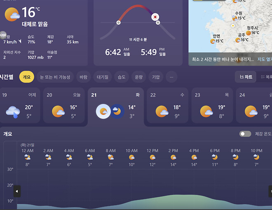Click the wind direction arrow next to 7 km/h
This screenshot has height=210, width=272.
click(x=20, y=41)
